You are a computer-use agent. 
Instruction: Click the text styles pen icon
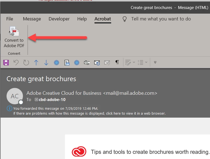point(128,62)
